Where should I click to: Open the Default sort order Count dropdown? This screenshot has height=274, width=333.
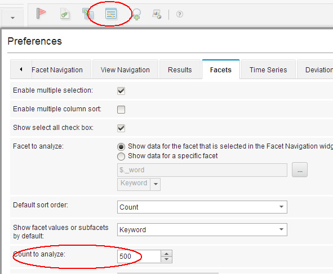pyautogui.click(x=202, y=207)
